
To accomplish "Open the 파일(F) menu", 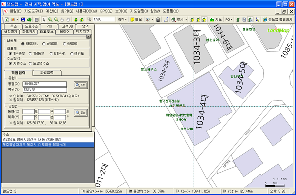I will point(15,11).
